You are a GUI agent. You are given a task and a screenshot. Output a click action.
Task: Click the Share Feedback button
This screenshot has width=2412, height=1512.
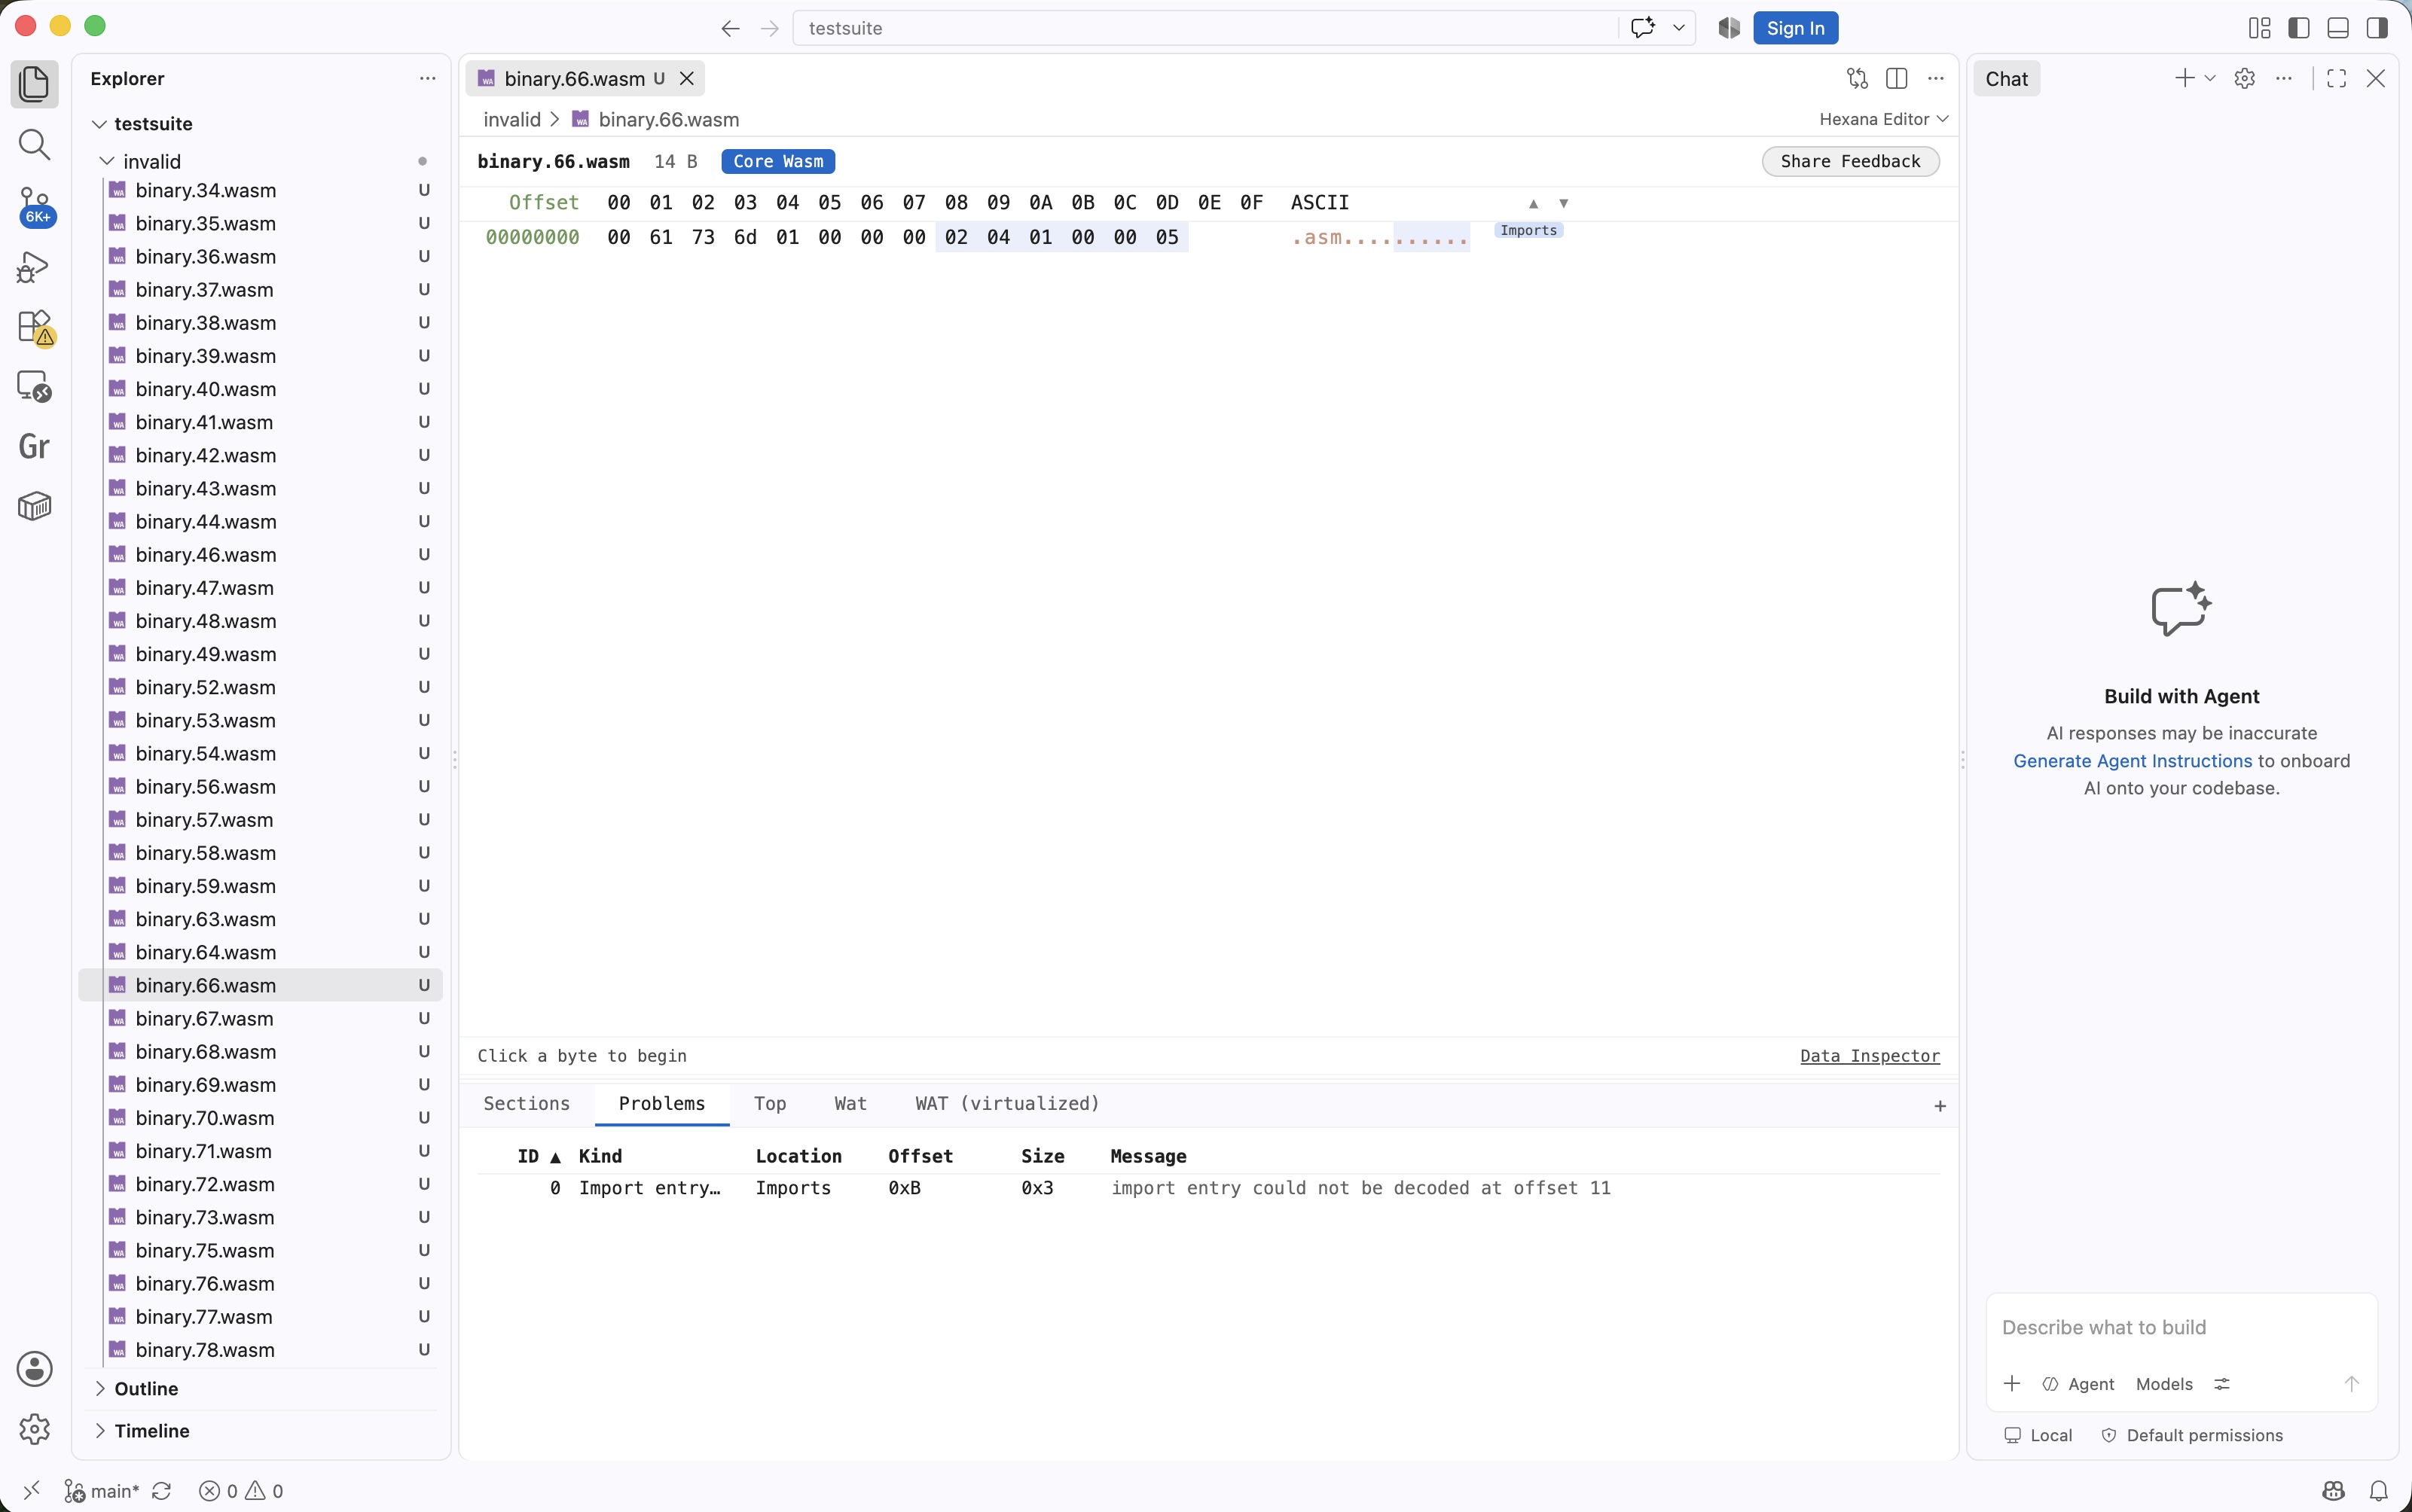[x=1850, y=161]
